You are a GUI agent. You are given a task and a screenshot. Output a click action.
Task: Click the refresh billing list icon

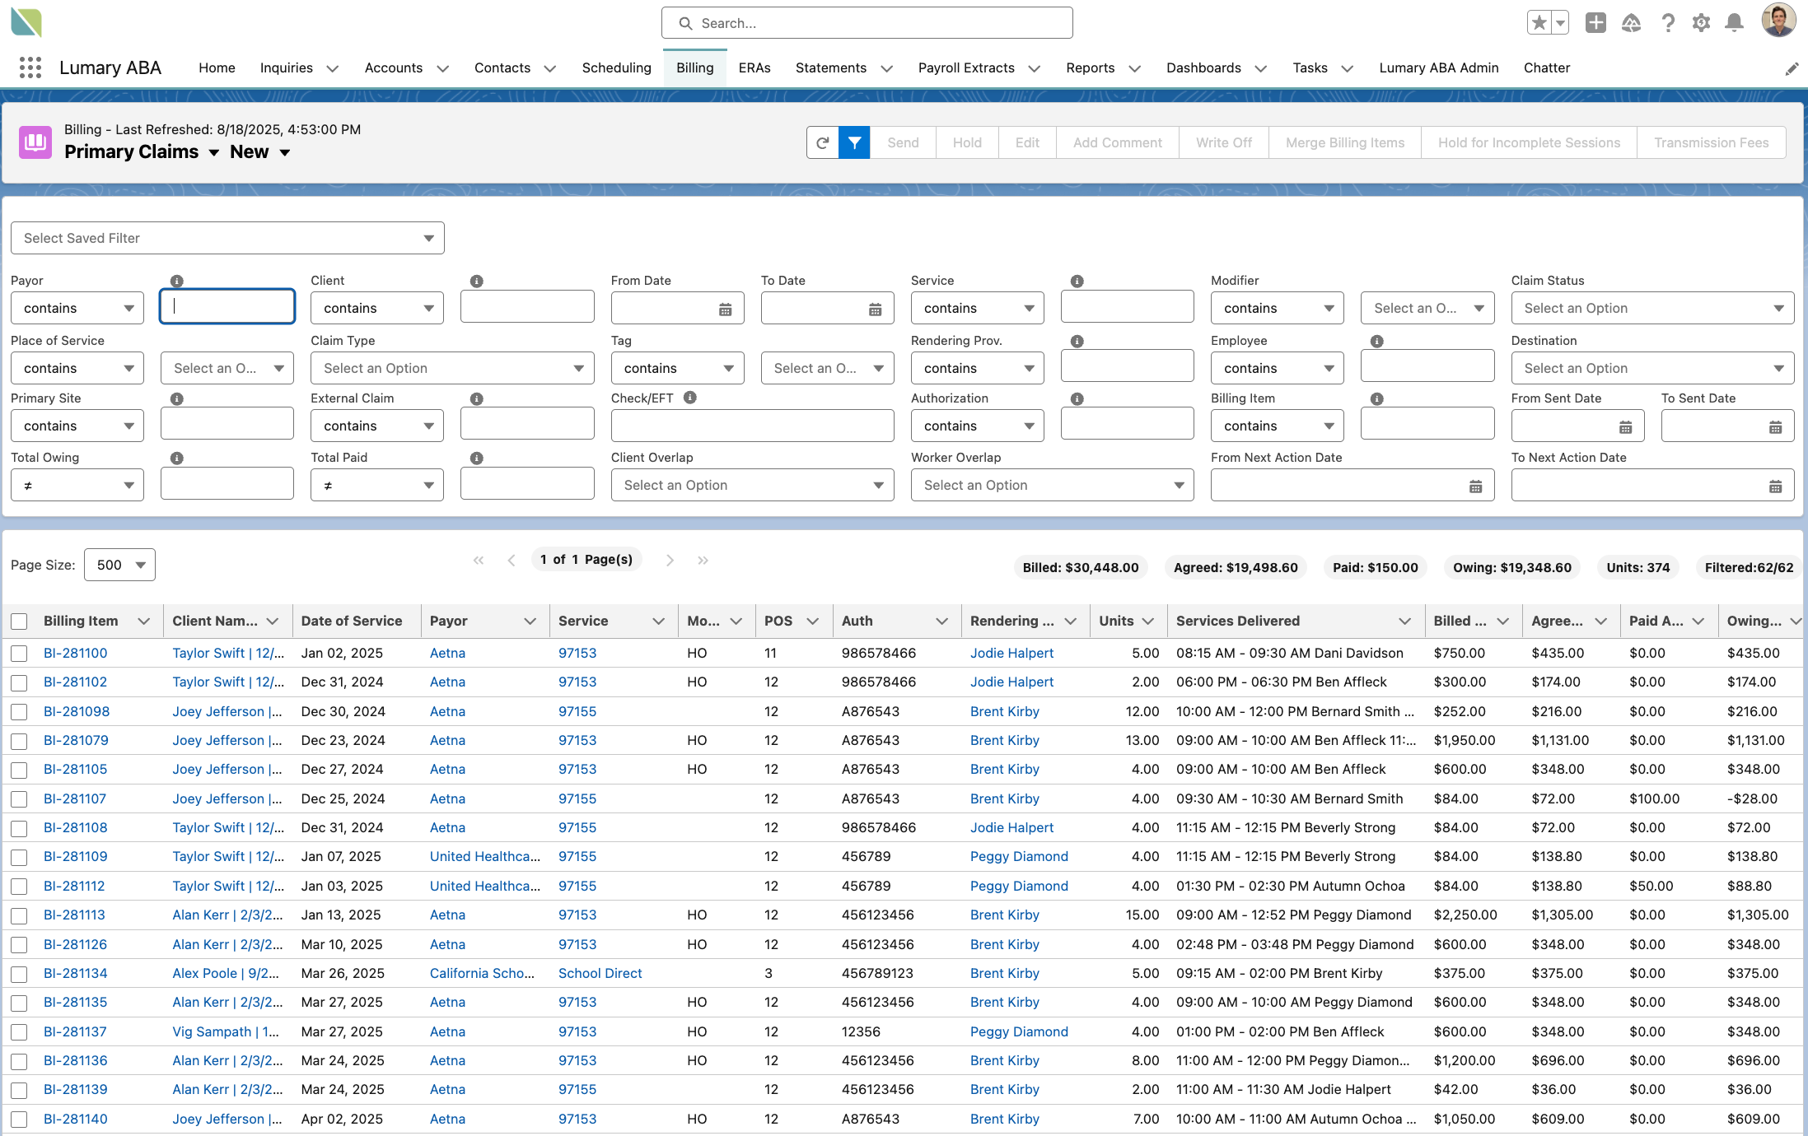point(822,142)
